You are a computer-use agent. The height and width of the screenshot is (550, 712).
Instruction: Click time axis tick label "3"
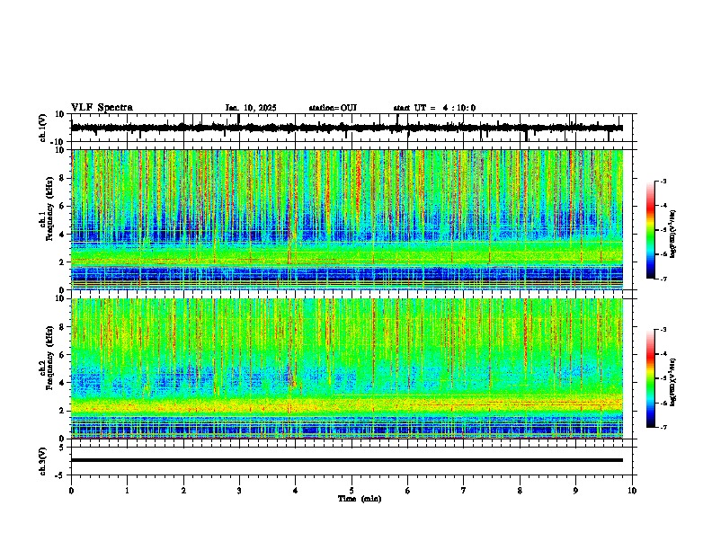pyautogui.click(x=239, y=491)
